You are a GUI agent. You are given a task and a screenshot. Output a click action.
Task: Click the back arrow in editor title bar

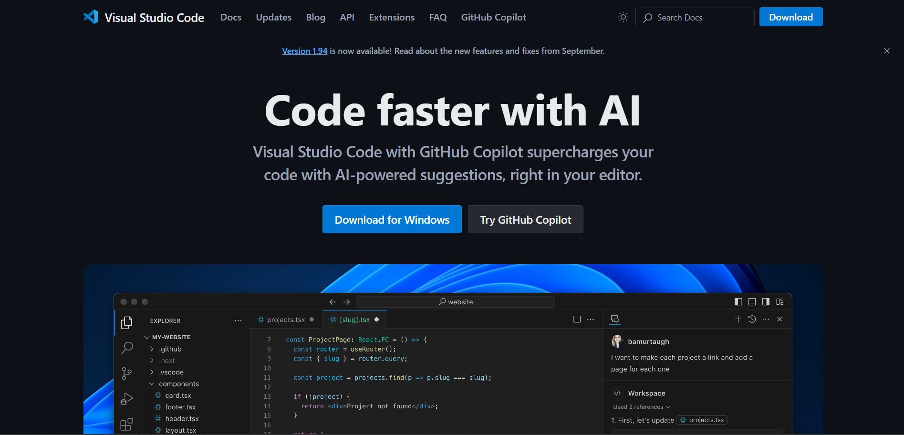[333, 302]
